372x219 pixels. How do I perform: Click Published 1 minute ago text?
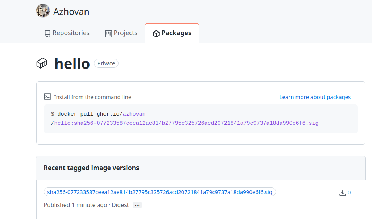click(x=75, y=205)
